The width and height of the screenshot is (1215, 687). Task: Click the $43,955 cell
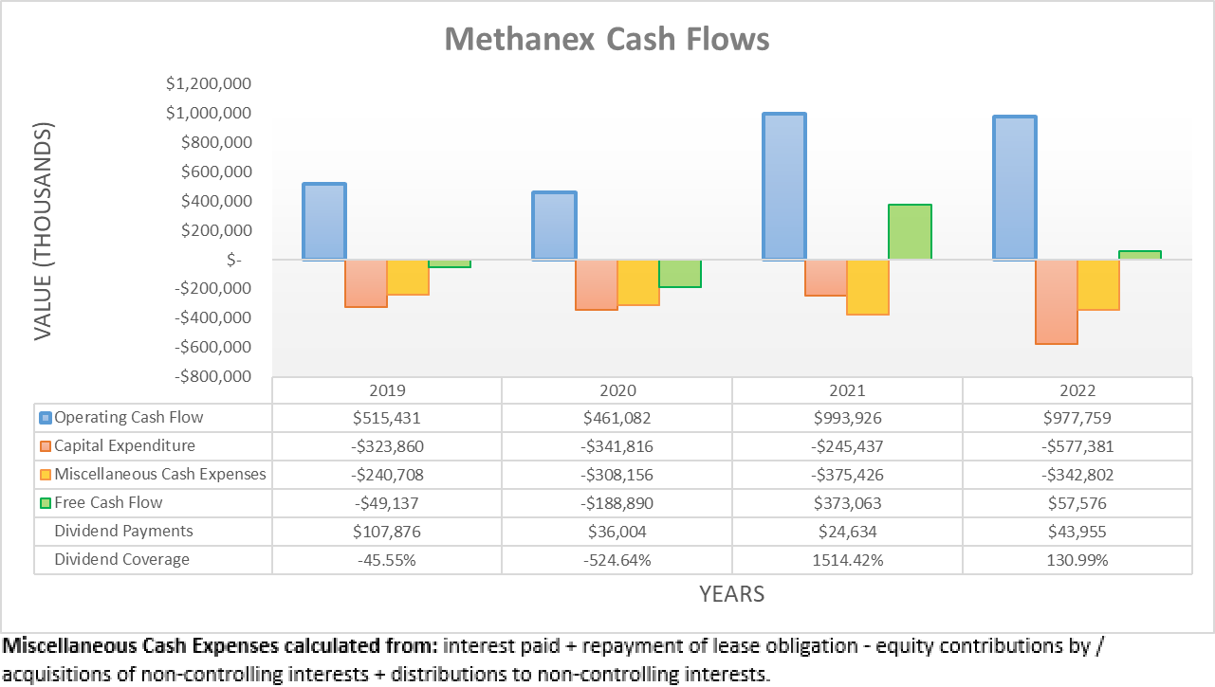pyautogui.click(x=1077, y=532)
